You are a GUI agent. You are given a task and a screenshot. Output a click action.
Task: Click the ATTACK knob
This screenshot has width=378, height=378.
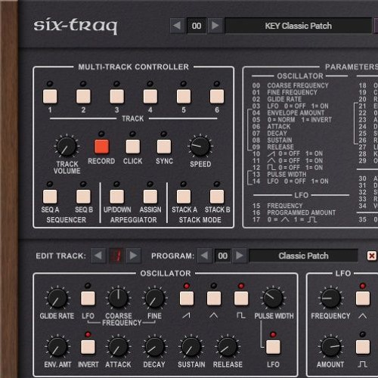[118, 347]
